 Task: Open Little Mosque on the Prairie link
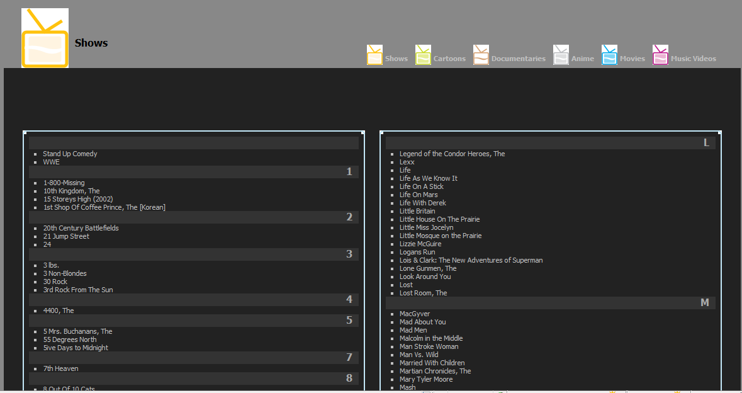pos(441,236)
